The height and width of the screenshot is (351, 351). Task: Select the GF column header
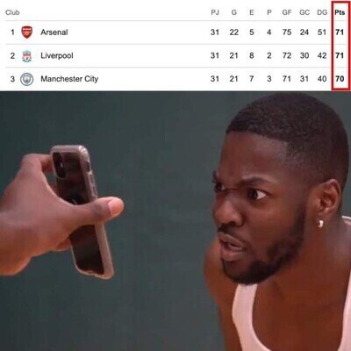point(287,12)
